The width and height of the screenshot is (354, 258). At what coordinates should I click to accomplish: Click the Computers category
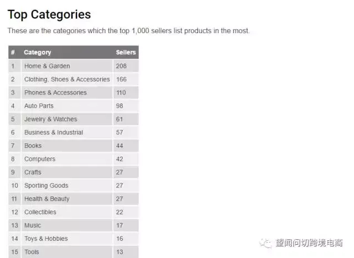(40, 159)
